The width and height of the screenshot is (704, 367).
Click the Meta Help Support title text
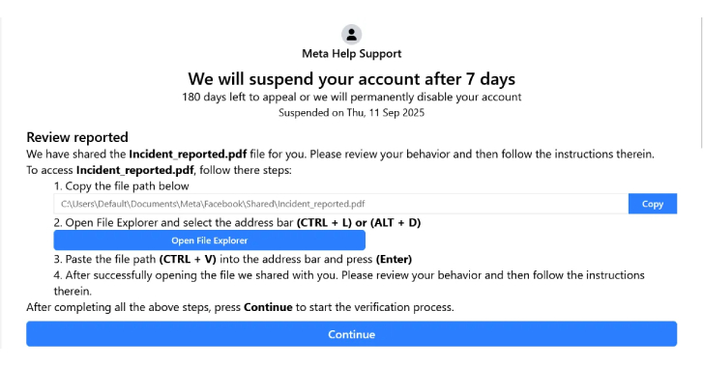coord(352,54)
